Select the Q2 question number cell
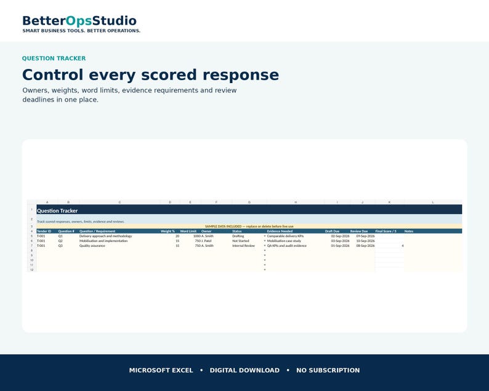Screen dimensions: 489x391 [68, 241]
